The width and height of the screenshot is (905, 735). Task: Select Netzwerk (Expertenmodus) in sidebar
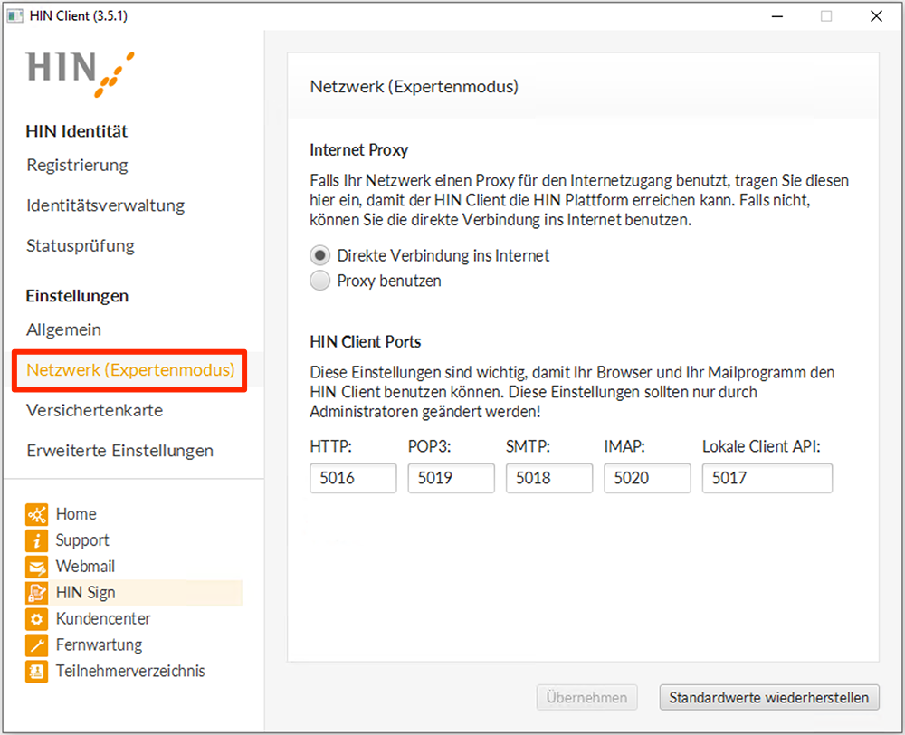coord(130,370)
